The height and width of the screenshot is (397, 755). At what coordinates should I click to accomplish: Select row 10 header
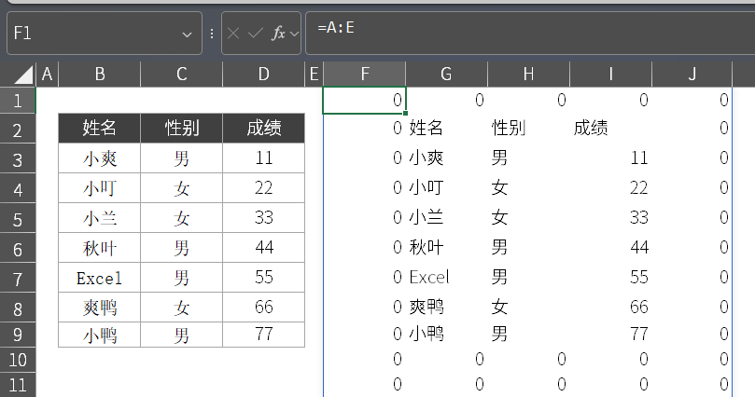[18, 360]
